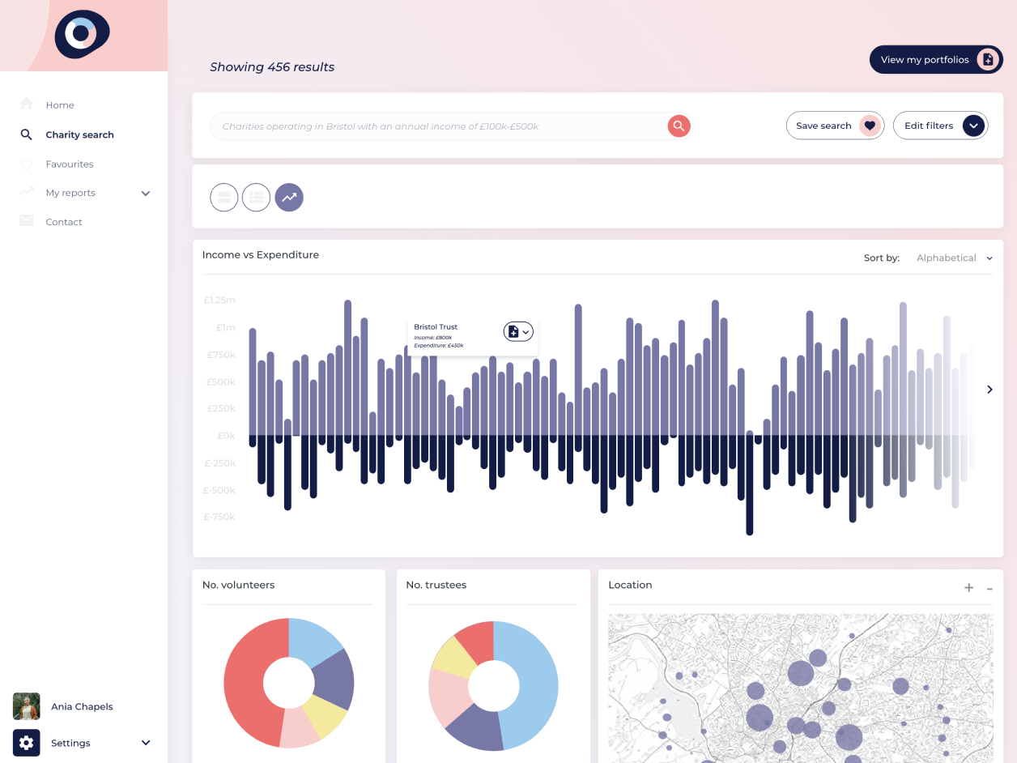The image size is (1017, 763).
Task: Zoom out the Location map with minus
Action: [x=989, y=589]
